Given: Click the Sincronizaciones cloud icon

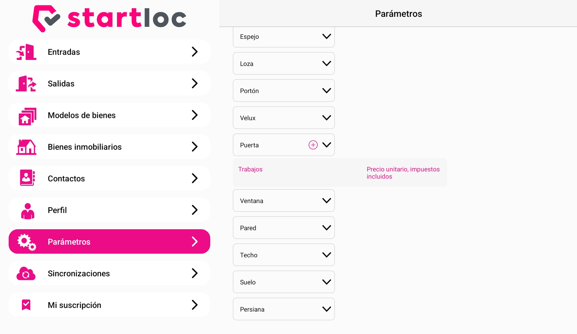Looking at the screenshot, I should (26, 273).
